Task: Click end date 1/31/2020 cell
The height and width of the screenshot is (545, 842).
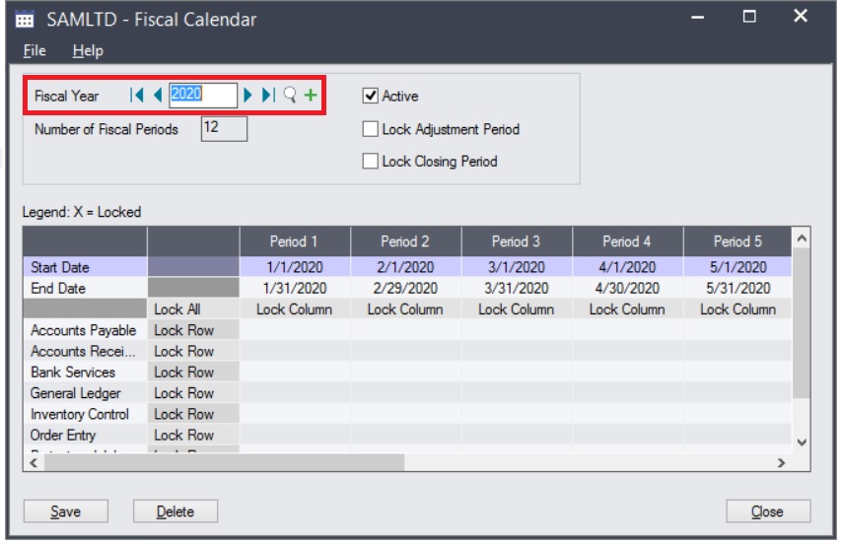Action: click(295, 289)
